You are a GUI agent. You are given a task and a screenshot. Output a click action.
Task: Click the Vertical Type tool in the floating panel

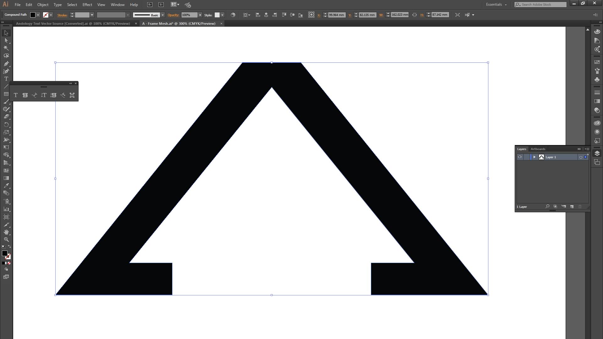[x=44, y=95]
